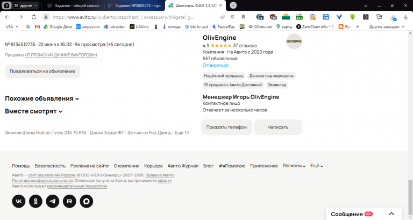Image resolution: width=413 pixels, height=220 pixels.
Task: Click the Надёжный продавец badge
Action: coord(224,76)
